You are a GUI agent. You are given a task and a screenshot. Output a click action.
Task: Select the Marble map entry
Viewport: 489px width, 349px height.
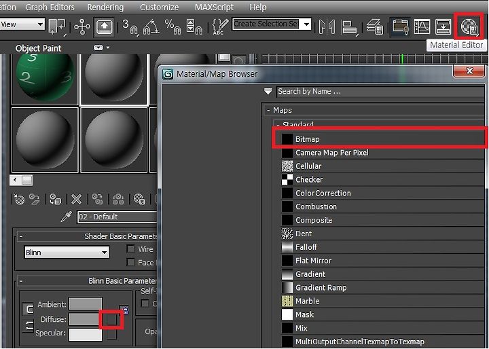[x=382, y=301]
